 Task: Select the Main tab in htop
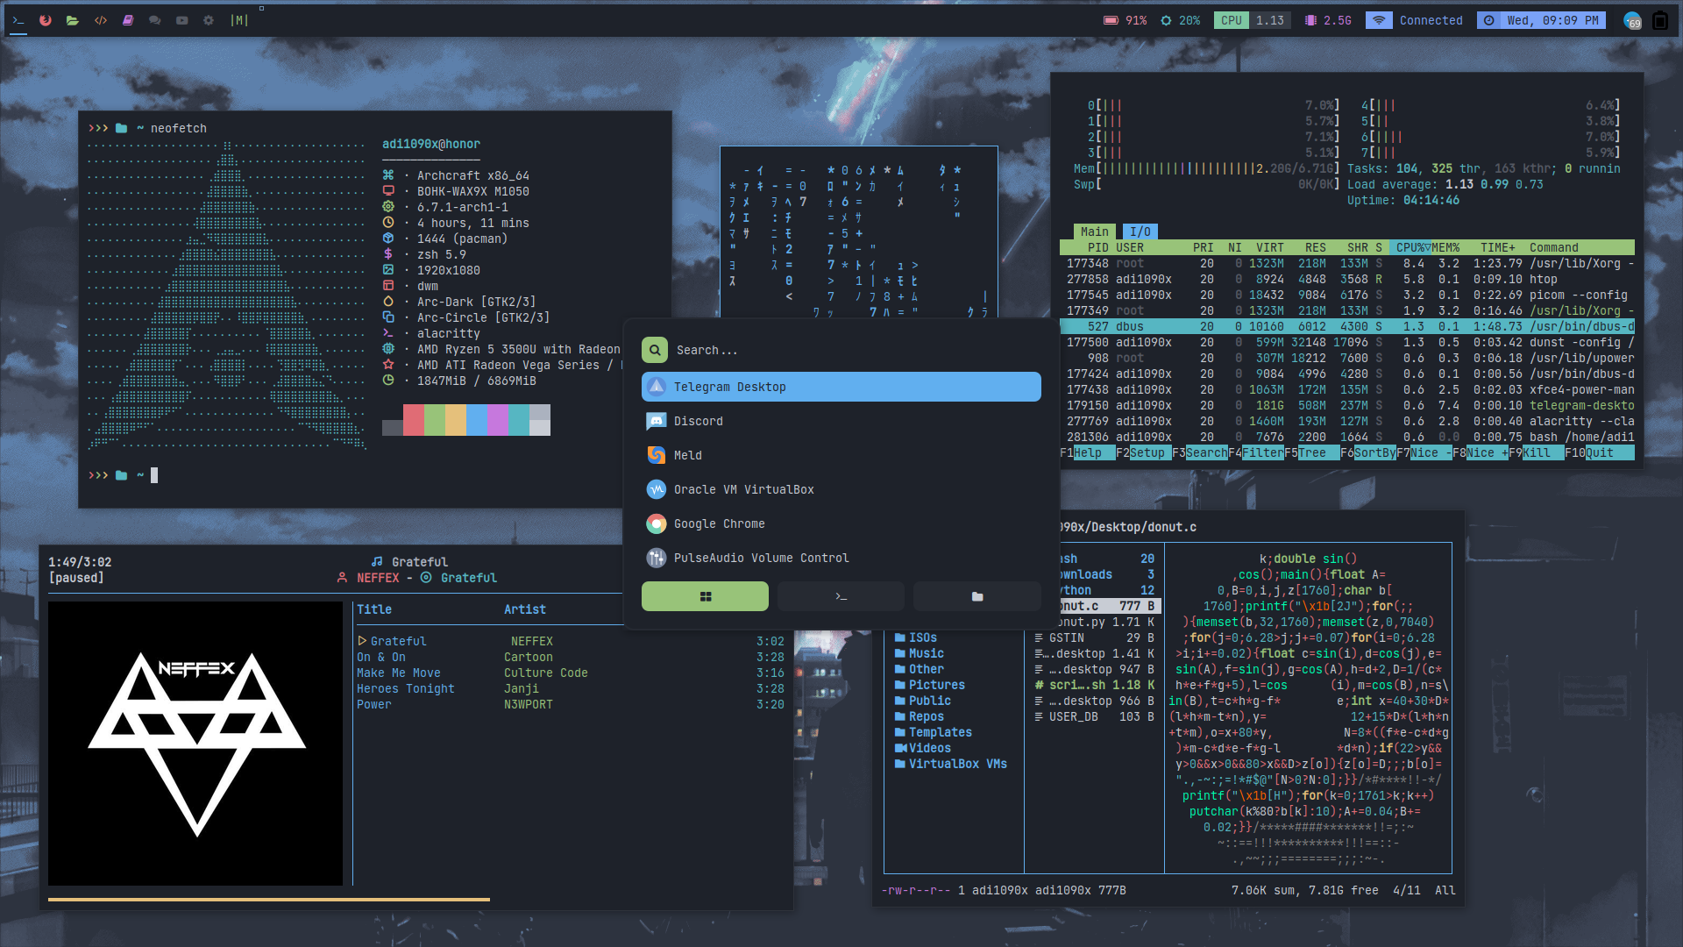1094,231
